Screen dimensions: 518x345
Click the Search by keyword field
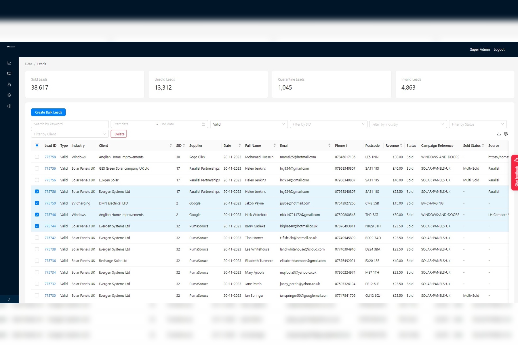click(x=70, y=124)
